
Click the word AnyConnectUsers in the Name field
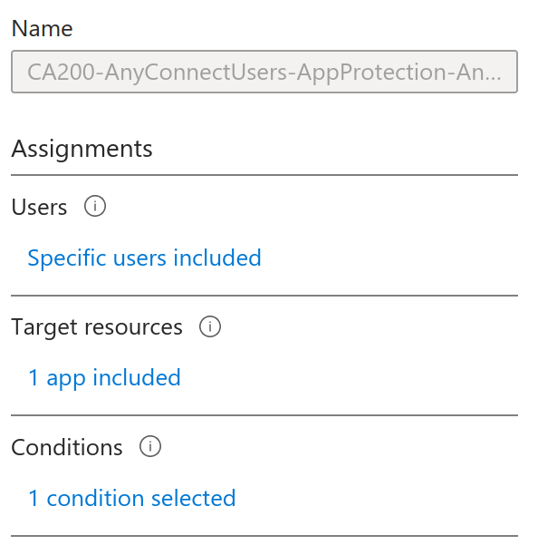click(x=197, y=73)
